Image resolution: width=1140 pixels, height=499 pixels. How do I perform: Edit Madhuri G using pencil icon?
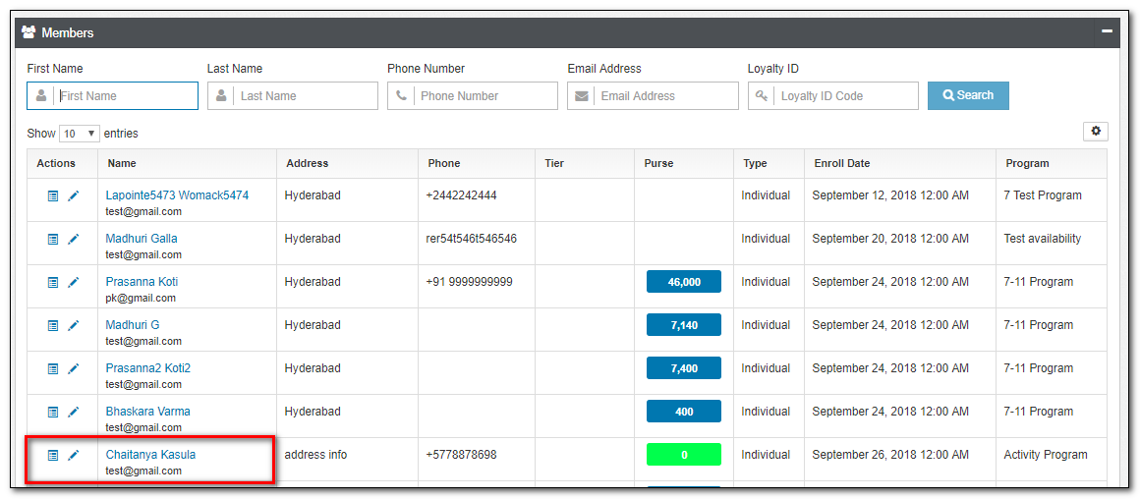tap(73, 326)
